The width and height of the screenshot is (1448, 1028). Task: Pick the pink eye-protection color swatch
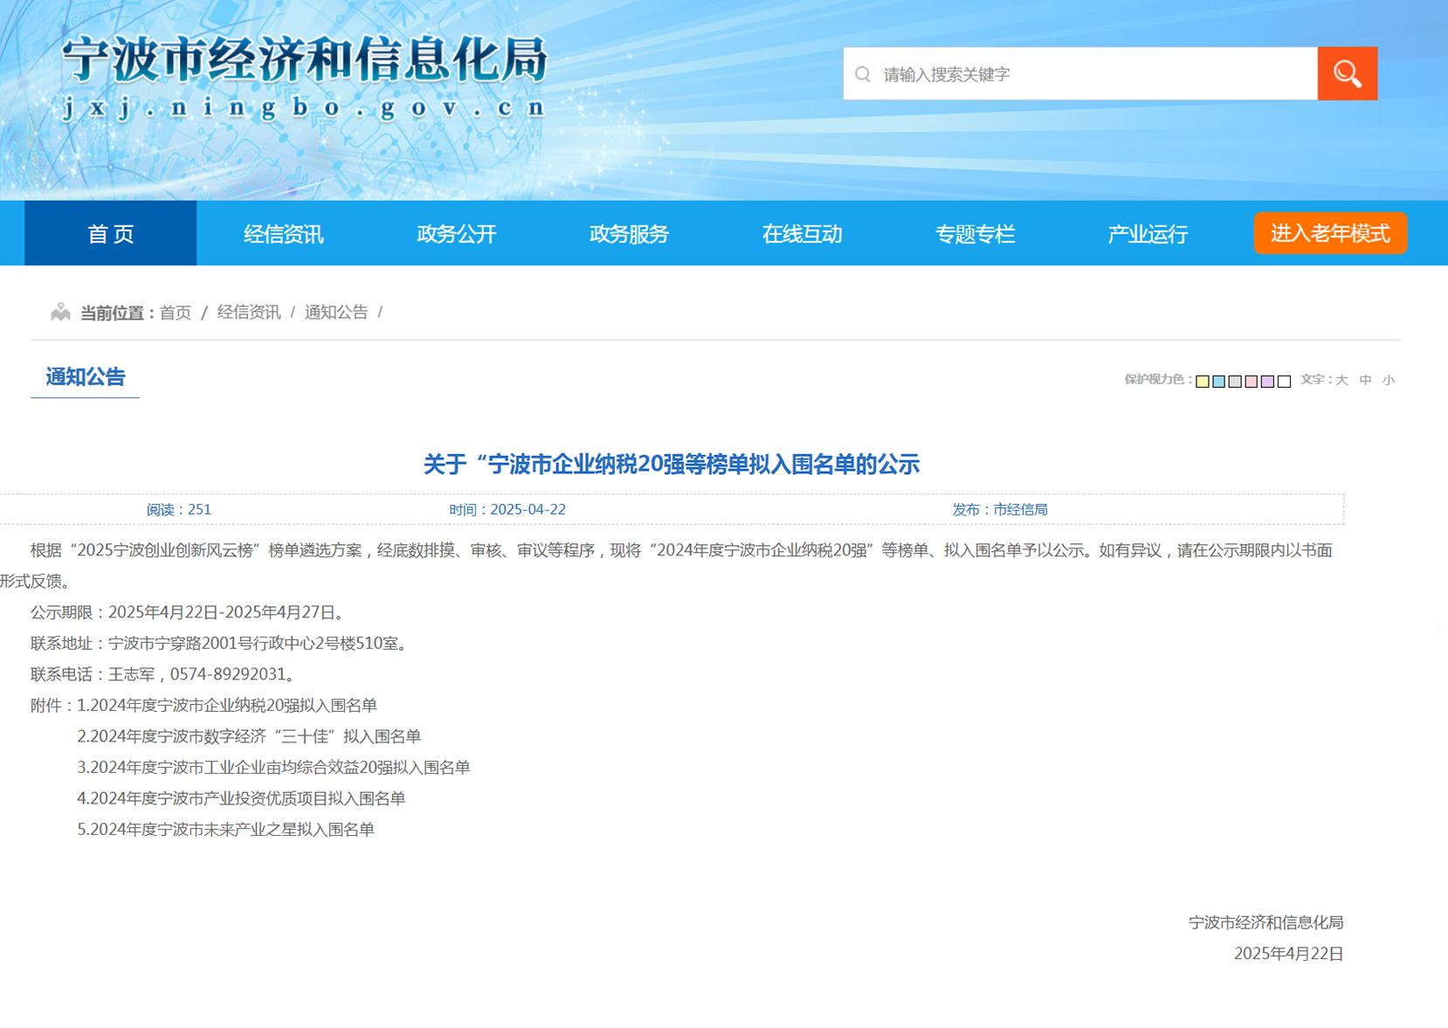click(1251, 382)
